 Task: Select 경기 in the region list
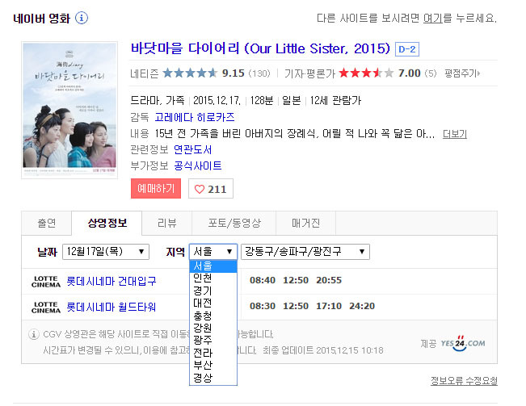213,291
